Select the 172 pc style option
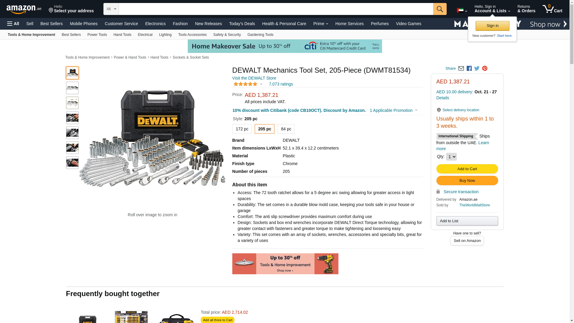 242,129
